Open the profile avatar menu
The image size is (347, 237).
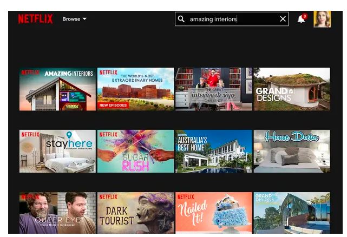pyautogui.click(x=322, y=19)
